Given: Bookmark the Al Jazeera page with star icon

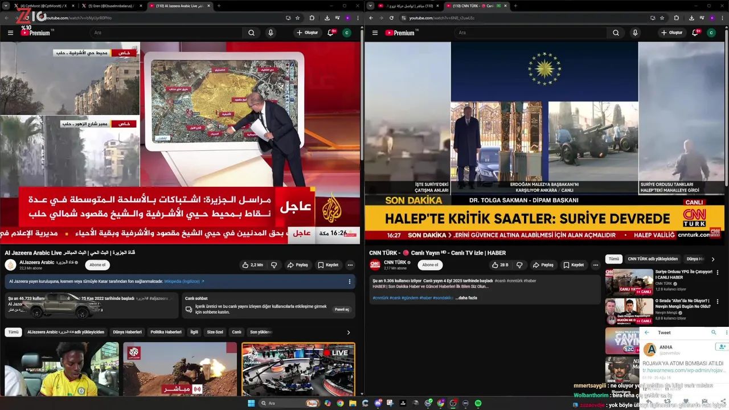Looking at the screenshot, I should tap(297, 18).
